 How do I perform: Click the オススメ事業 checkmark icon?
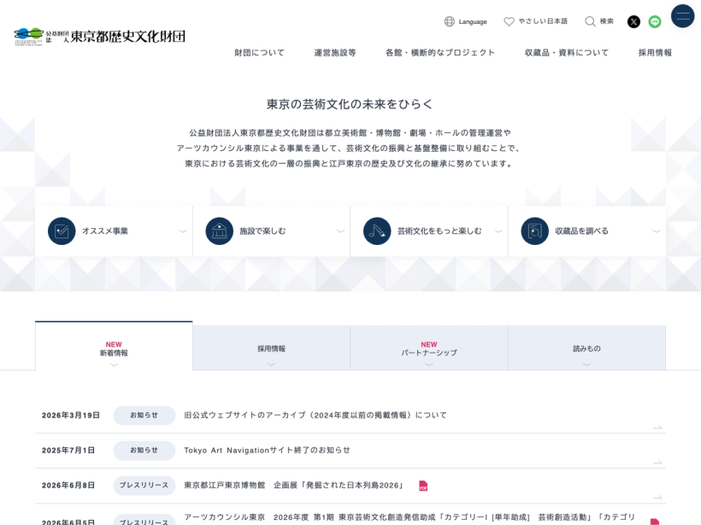(62, 230)
